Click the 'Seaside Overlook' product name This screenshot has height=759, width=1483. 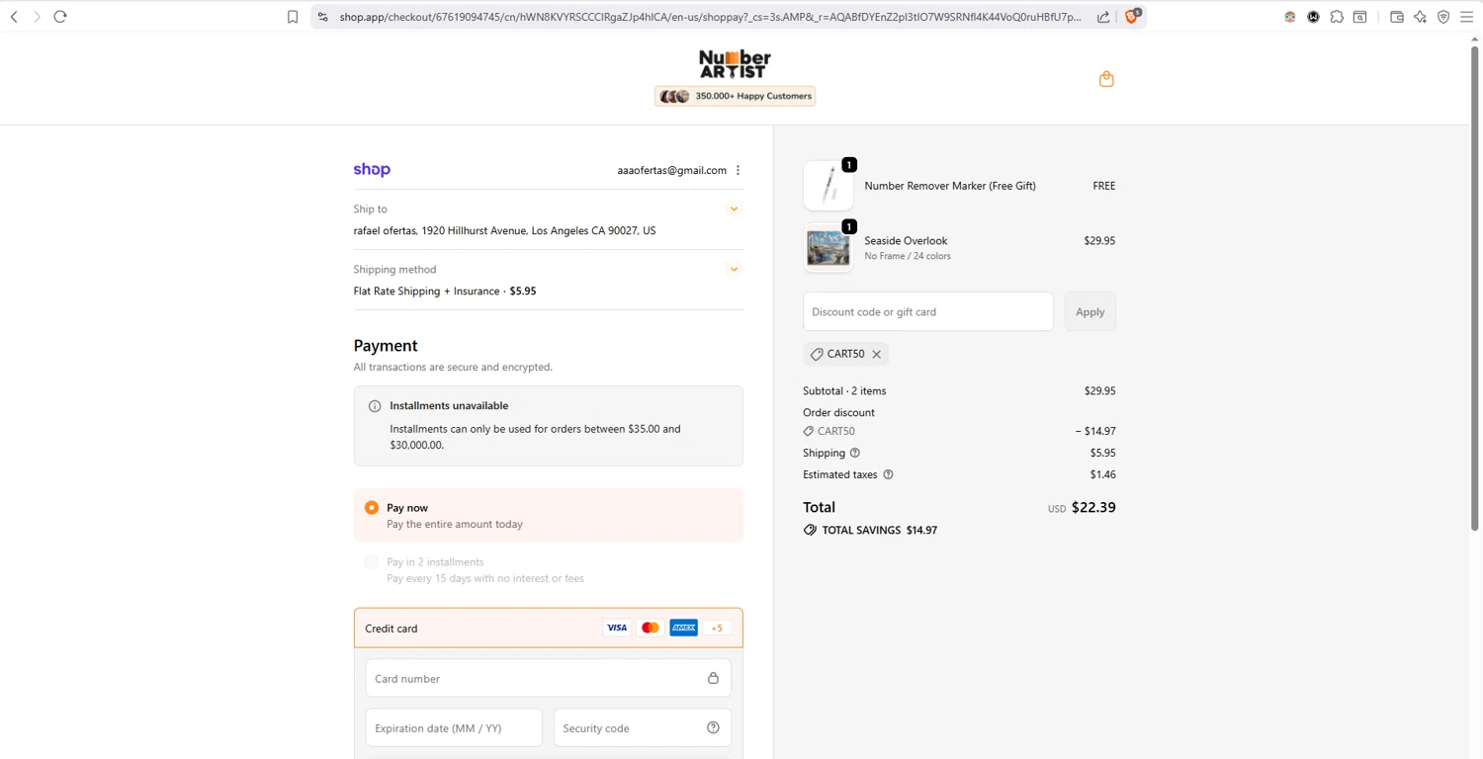[x=906, y=240]
